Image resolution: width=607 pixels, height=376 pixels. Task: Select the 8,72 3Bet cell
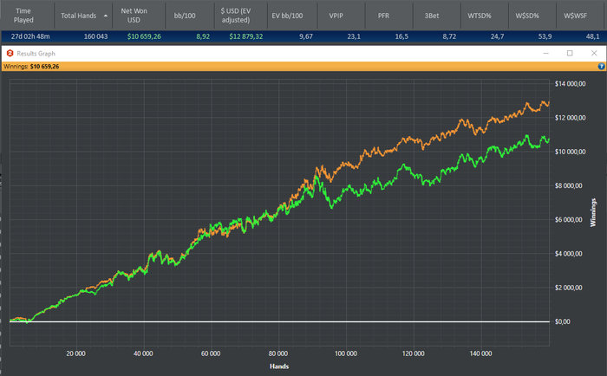pos(449,36)
